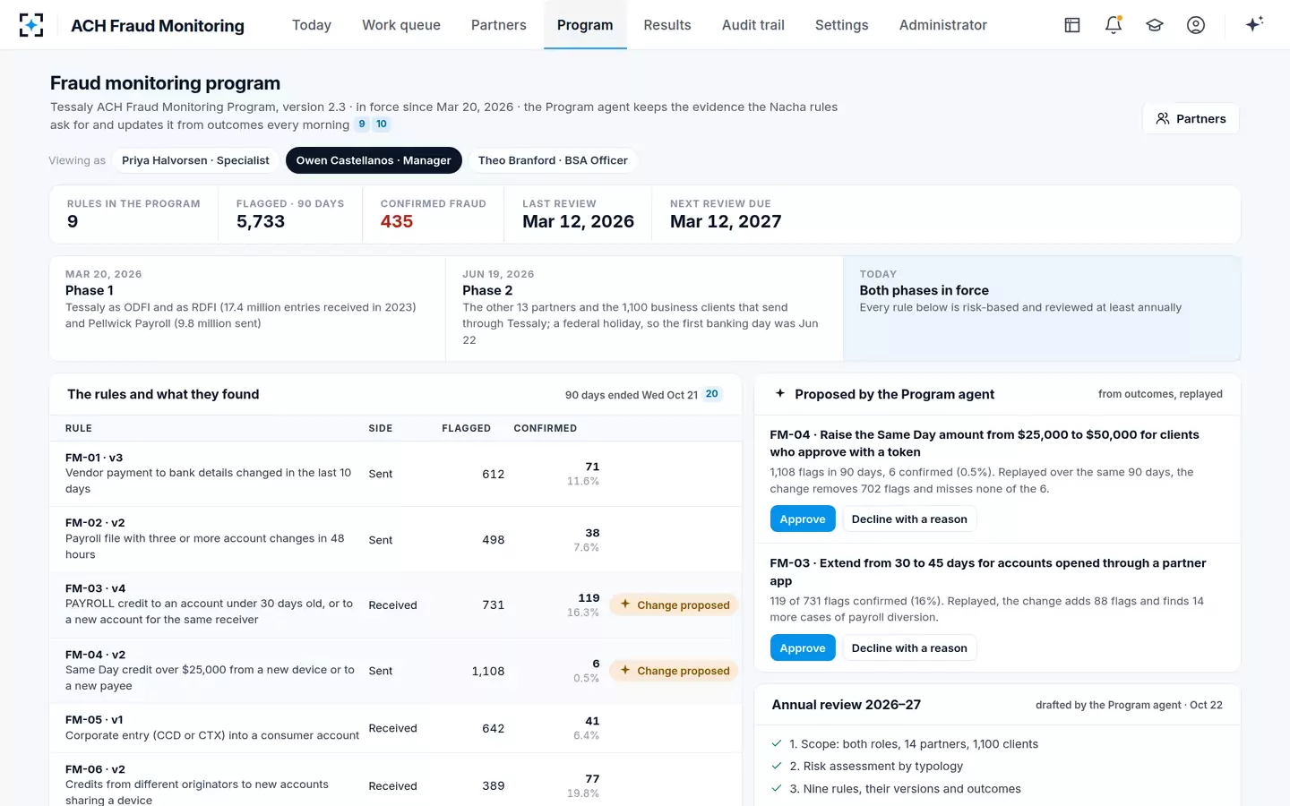Click the ACH Fraud Monitoring logo icon

point(31,25)
